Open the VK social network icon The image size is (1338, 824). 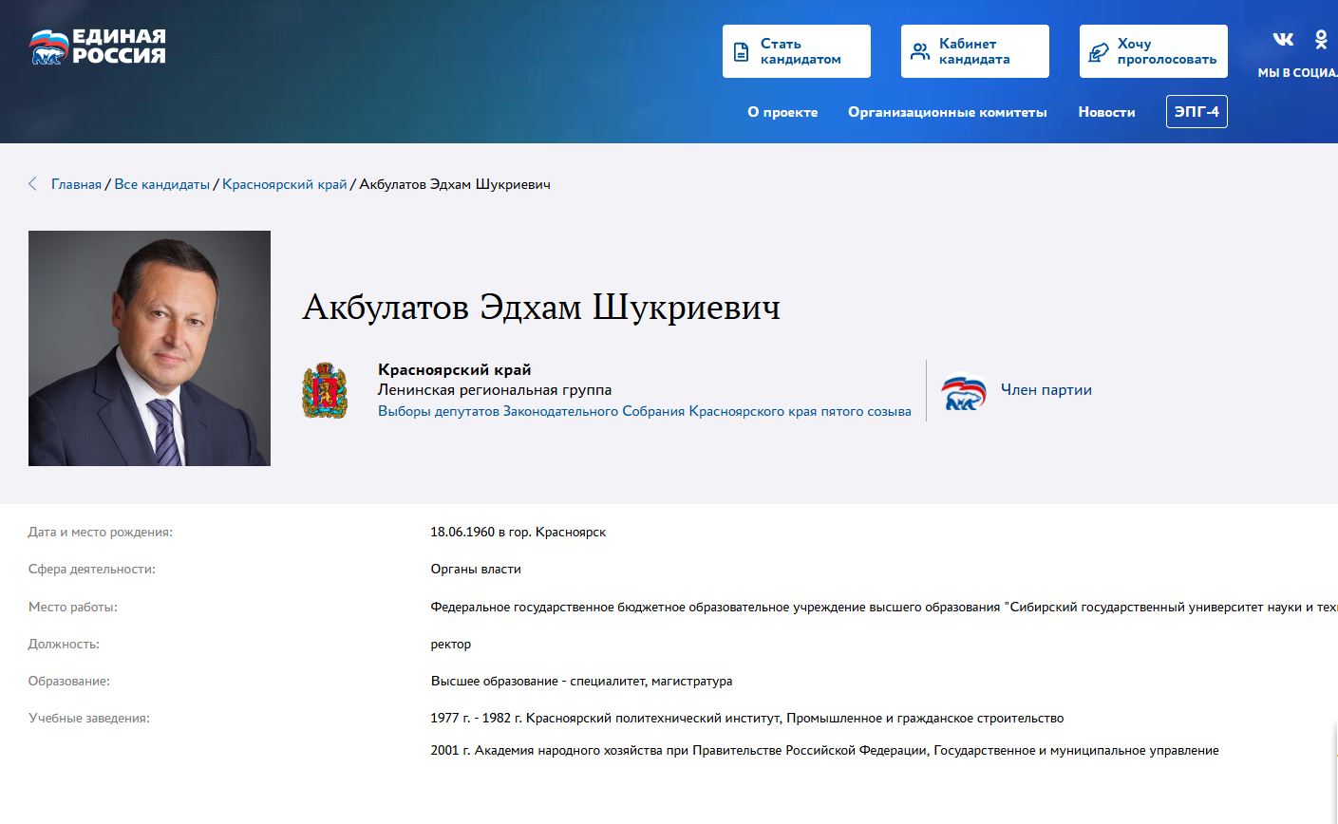[x=1283, y=39]
